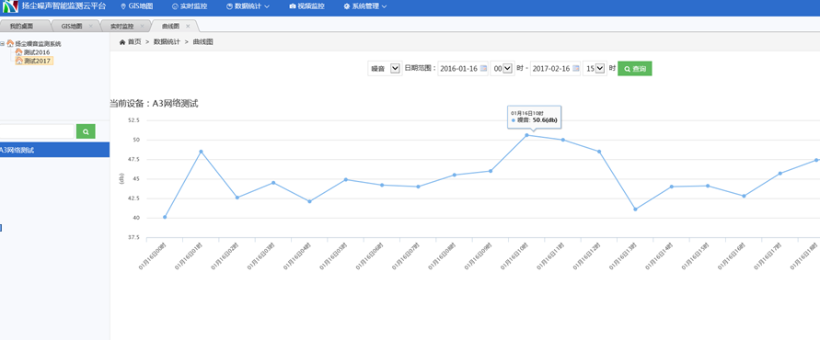Image resolution: width=820 pixels, height=340 pixels.
Task: Click the green device search button
Action: pos(86,131)
